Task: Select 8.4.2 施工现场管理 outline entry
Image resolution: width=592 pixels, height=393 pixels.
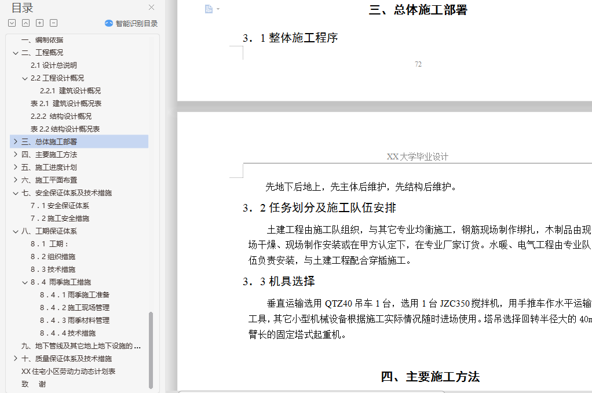Action: tap(74, 308)
